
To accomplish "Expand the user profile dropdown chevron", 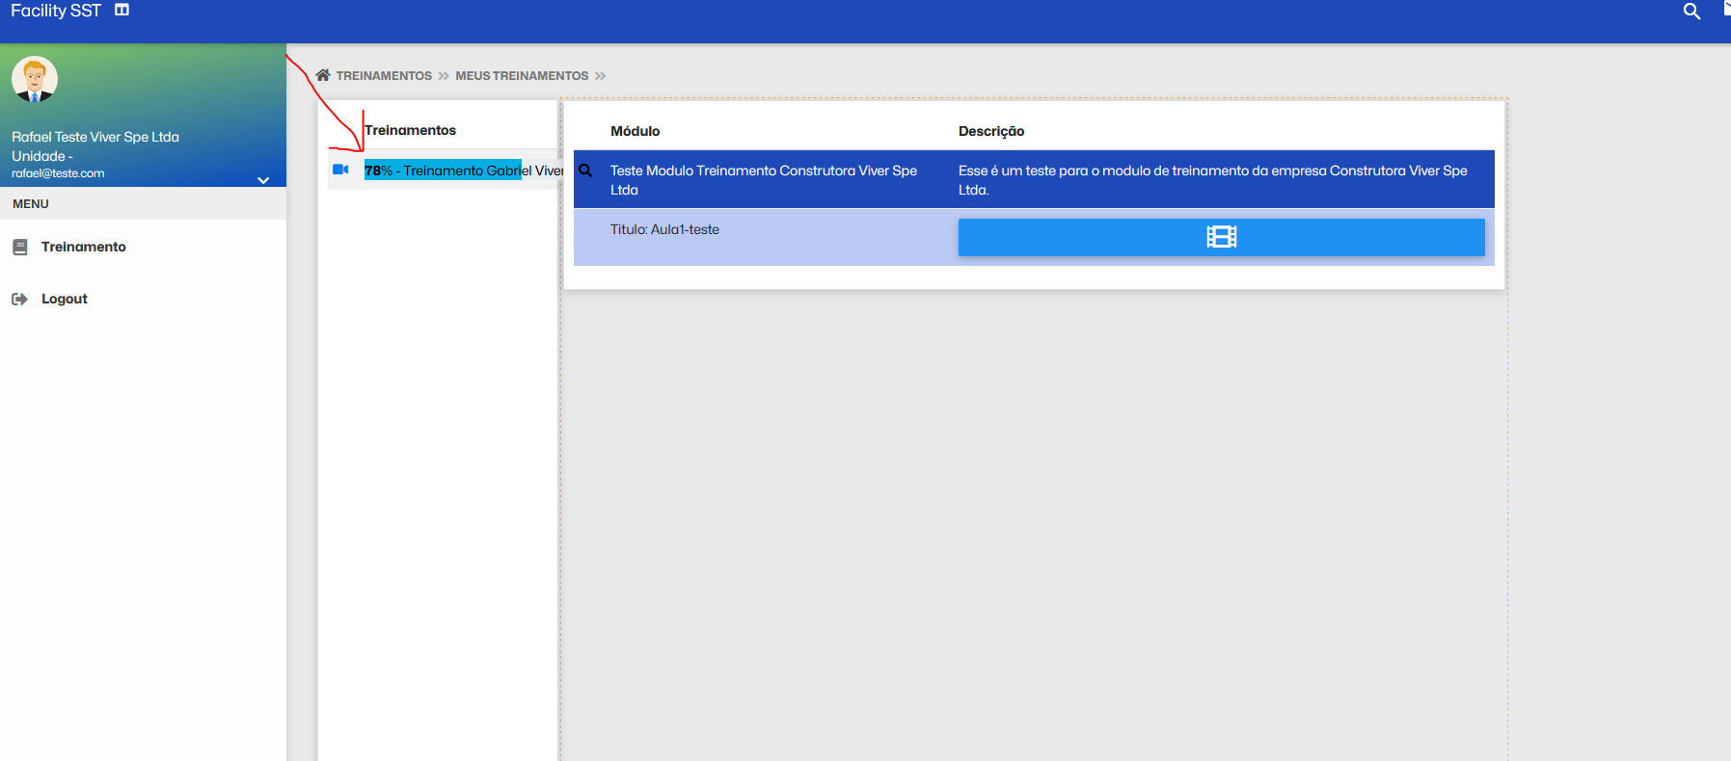I will tap(263, 180).
